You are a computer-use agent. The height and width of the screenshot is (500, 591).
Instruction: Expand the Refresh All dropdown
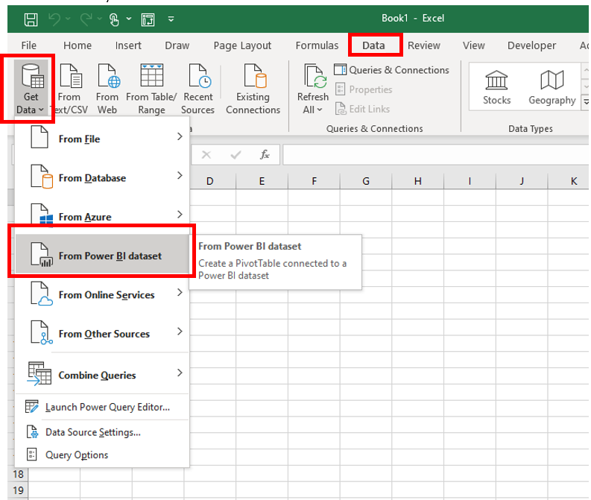point(312,110)
